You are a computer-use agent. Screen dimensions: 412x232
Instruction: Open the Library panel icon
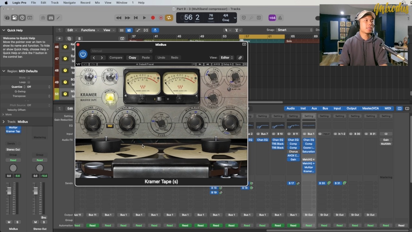[7, 18]
